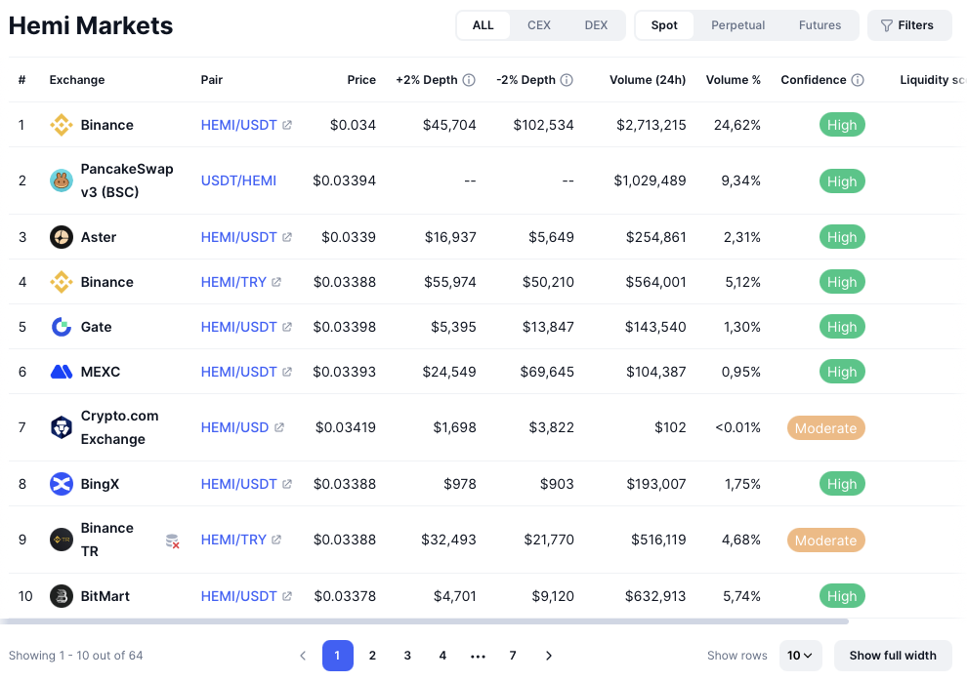Click the Crypto.com Exchange logo

62,427
